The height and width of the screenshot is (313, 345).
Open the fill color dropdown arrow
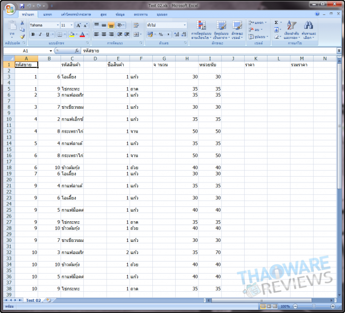tap(76, 34)
